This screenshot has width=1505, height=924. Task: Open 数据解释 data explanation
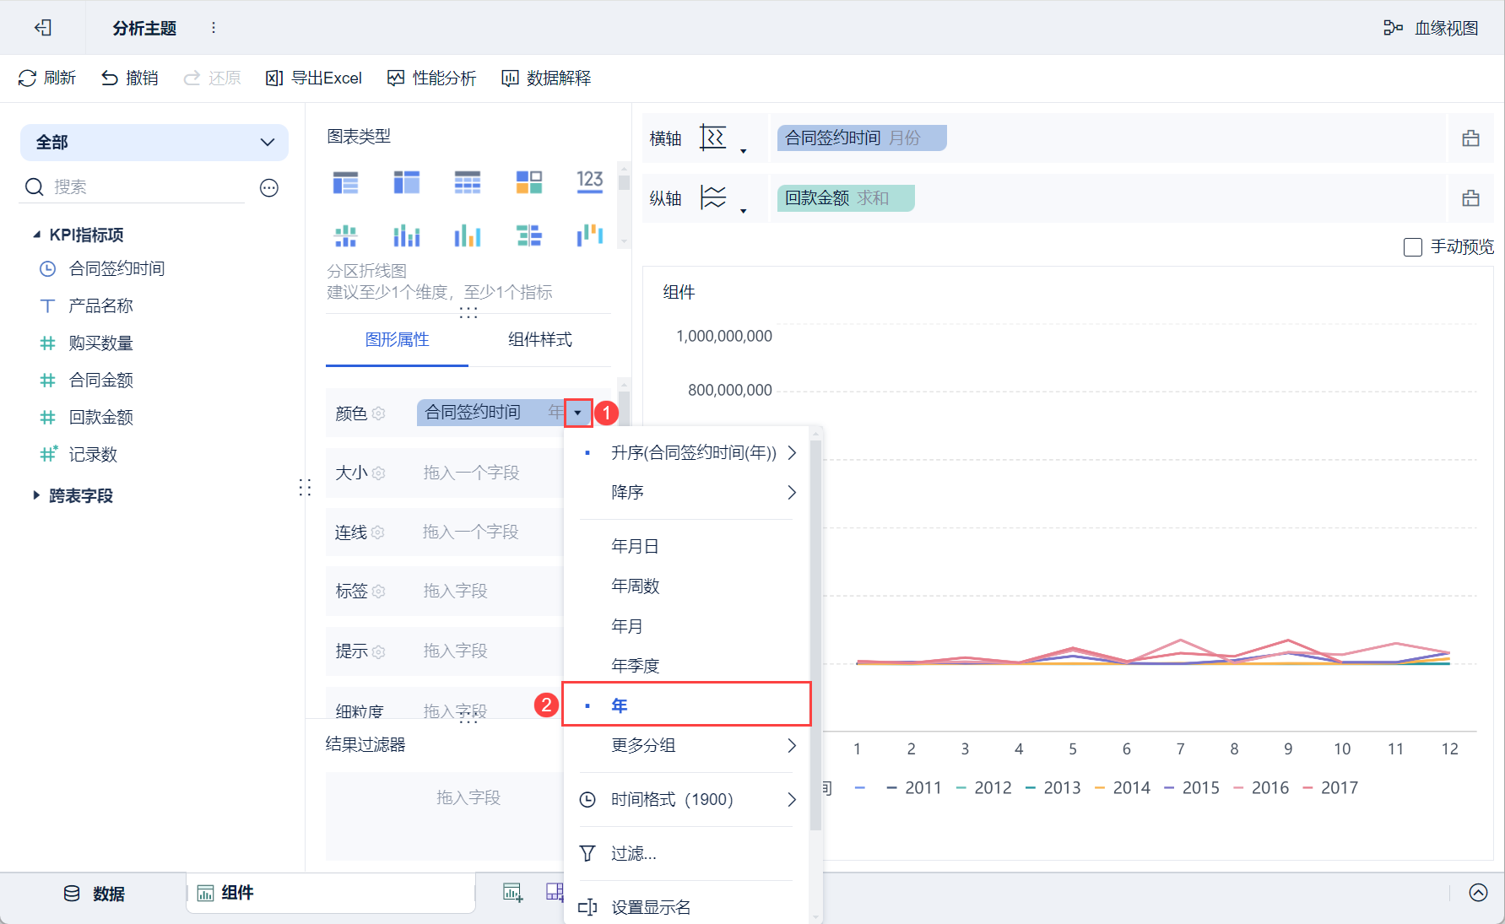pyautogui.click(x=546, y=78)
